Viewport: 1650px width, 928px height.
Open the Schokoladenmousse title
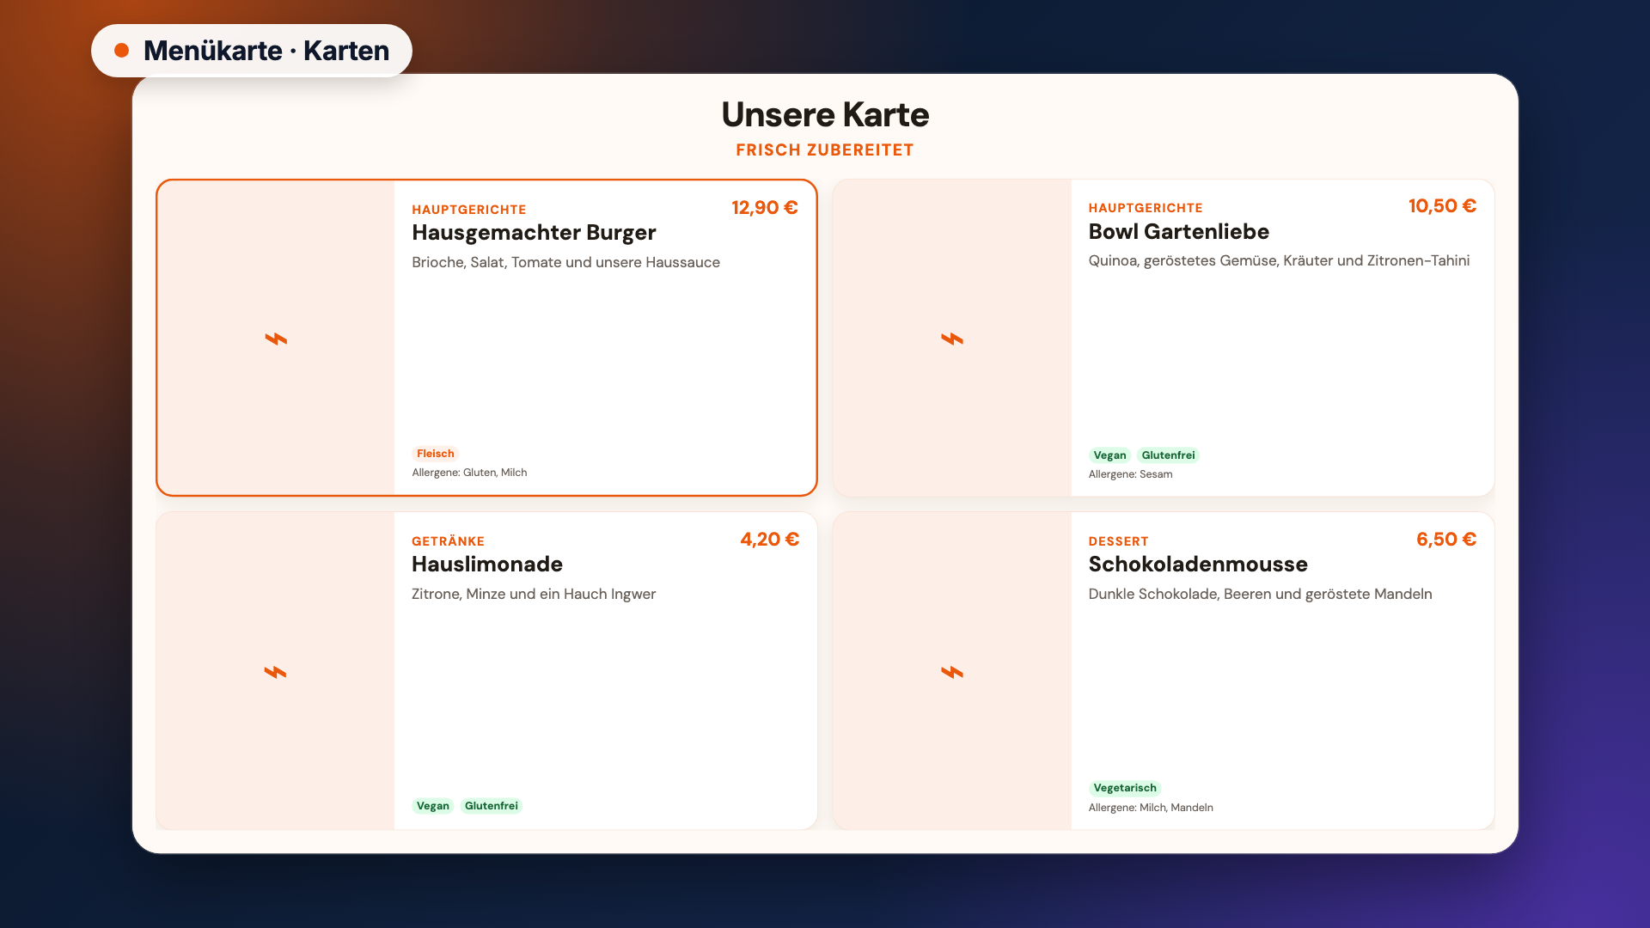tap(1198, 565)
